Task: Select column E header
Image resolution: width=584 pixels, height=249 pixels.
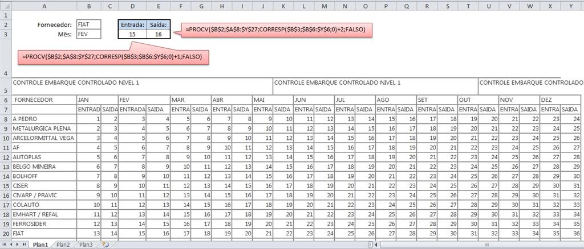Action: 159,6
